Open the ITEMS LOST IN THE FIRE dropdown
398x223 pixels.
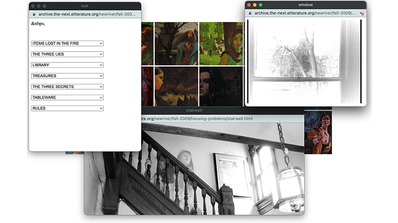[x=67, y=44]
